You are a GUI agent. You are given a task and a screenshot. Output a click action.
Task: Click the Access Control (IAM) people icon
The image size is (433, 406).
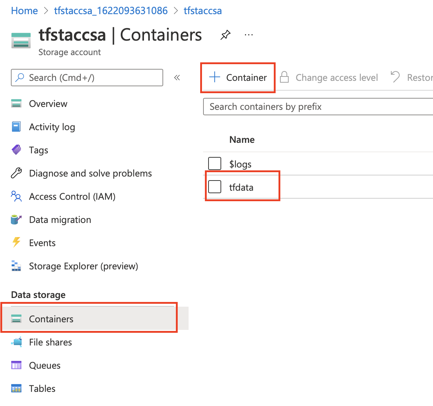16,196
